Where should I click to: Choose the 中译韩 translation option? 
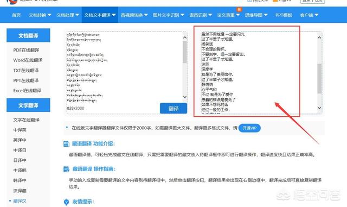(x=20, y=171)
